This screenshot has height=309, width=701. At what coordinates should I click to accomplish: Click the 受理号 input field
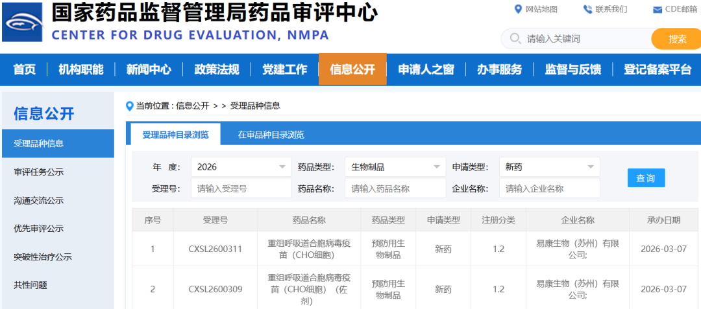(241, 189)
